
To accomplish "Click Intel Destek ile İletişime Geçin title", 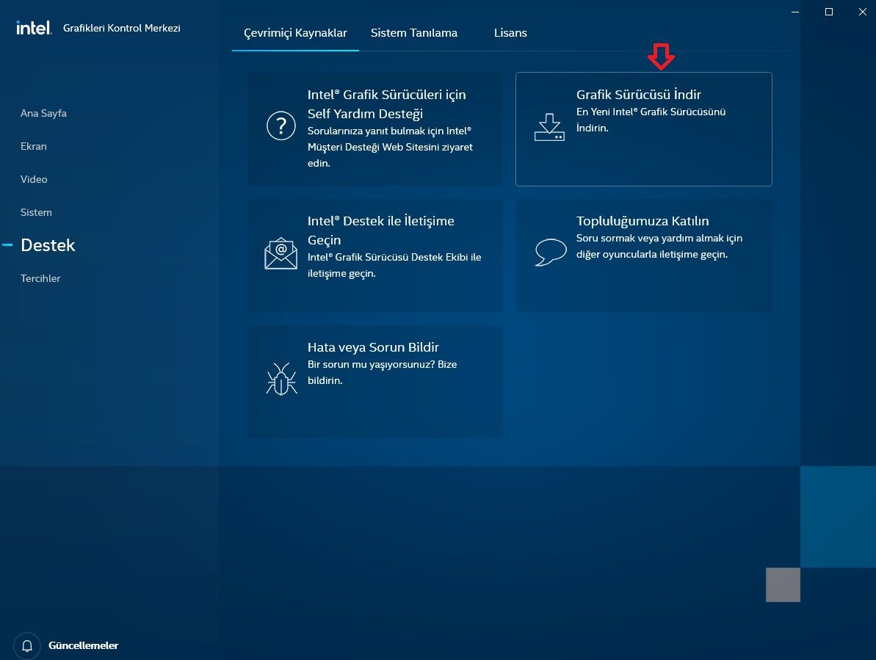I will [x=380, y=230].
